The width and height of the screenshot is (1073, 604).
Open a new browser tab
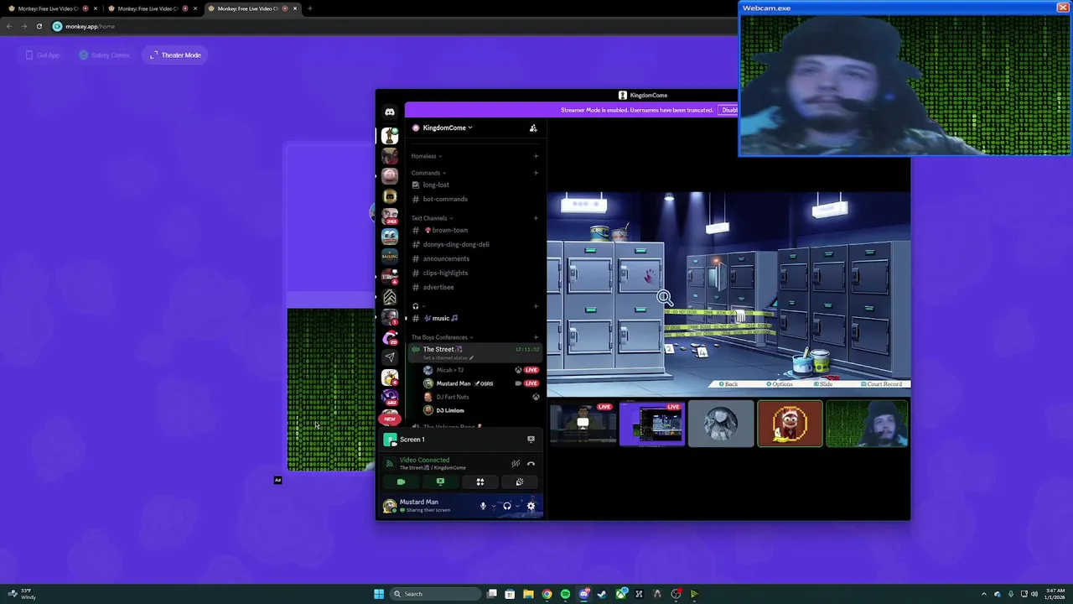[x=309, y=8]
